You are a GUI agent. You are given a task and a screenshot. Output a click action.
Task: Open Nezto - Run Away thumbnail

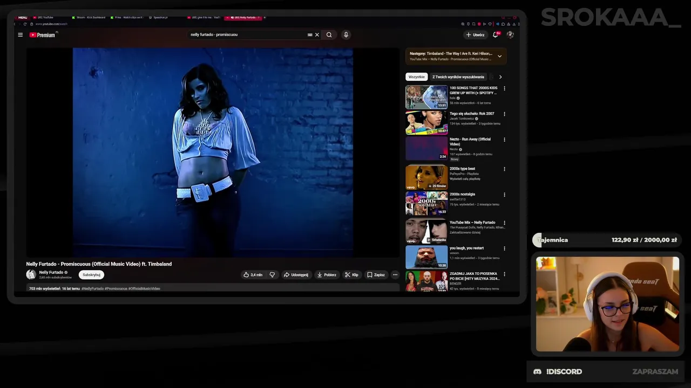pyautogui.click(x=426, y=148)
